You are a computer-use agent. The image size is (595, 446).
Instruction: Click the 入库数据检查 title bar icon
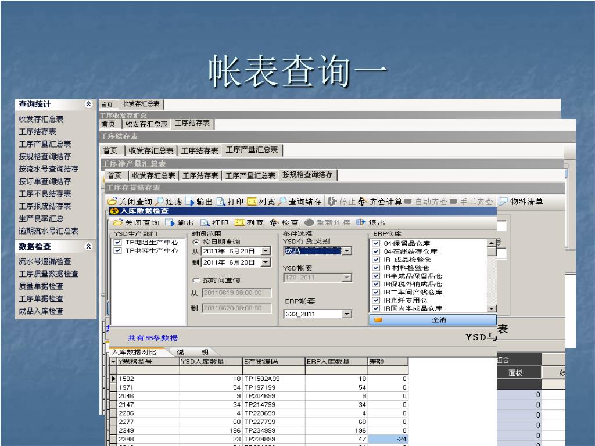tap(114, 211)
